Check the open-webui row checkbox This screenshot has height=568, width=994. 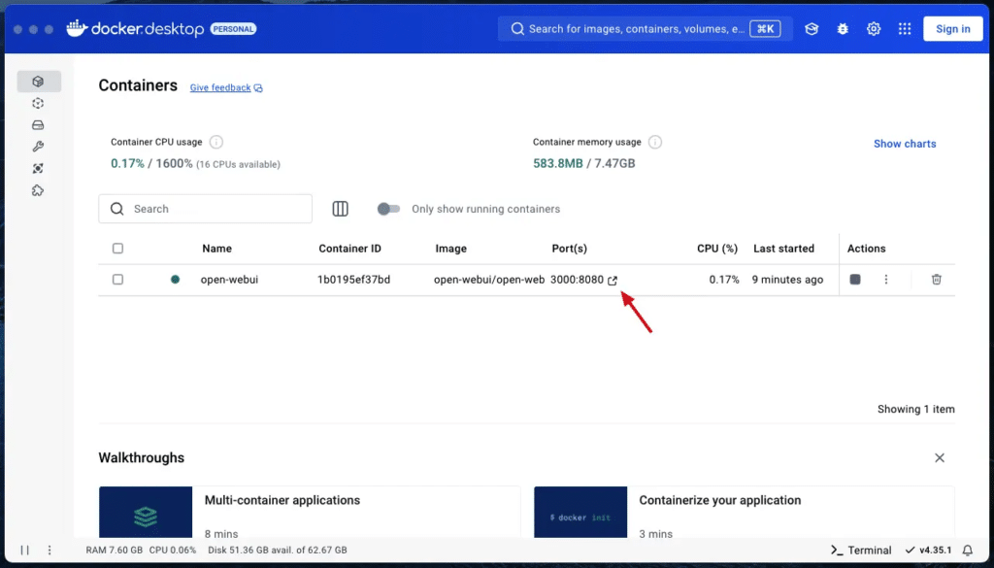point(117,279)
